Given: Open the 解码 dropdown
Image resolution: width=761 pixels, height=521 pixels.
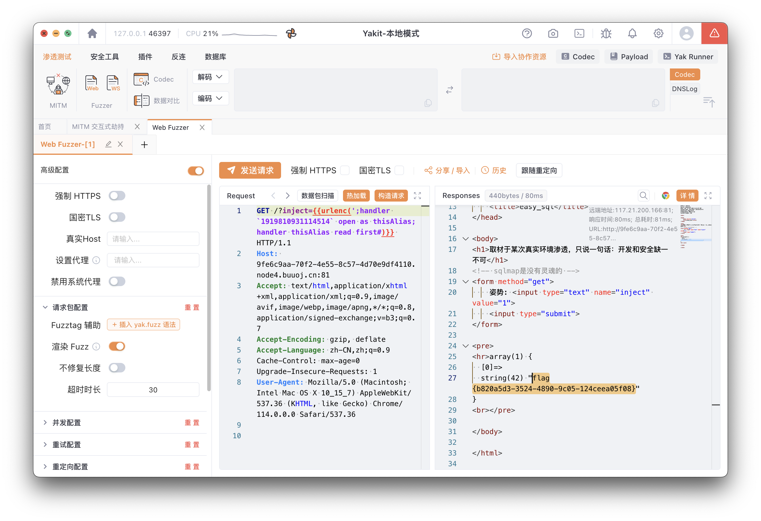Looking at the screenshot, I should pos(210,77).
